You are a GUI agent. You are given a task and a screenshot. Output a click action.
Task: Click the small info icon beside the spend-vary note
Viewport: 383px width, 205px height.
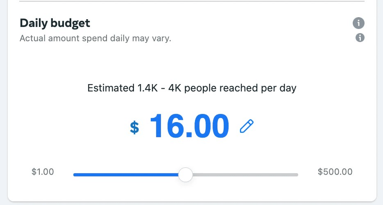[x=360, y=38]
